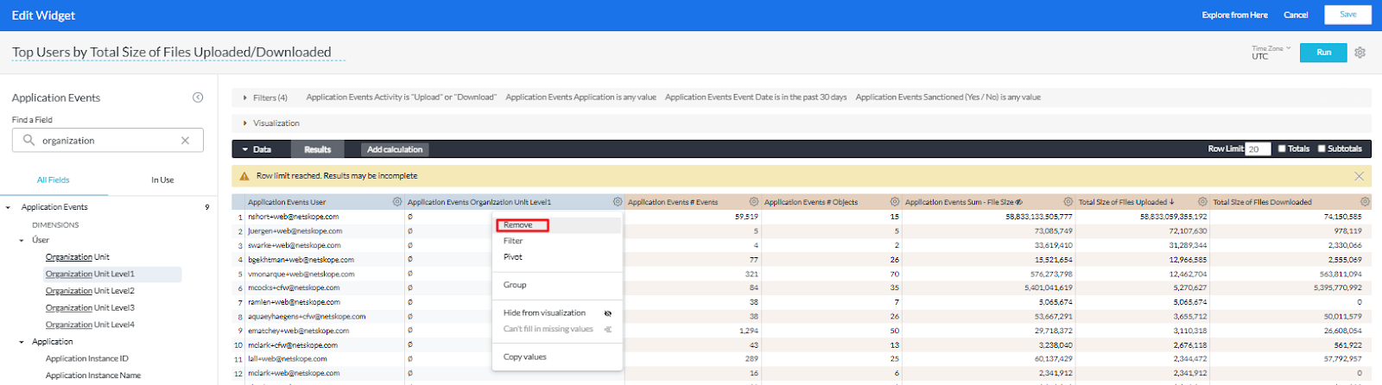Select the Application Instance ID field

pos(87,358)
